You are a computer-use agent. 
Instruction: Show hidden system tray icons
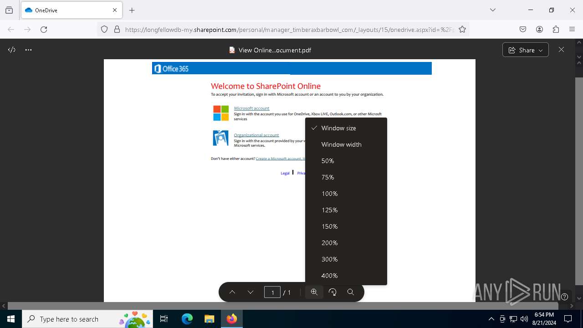[x=491, y=319]
